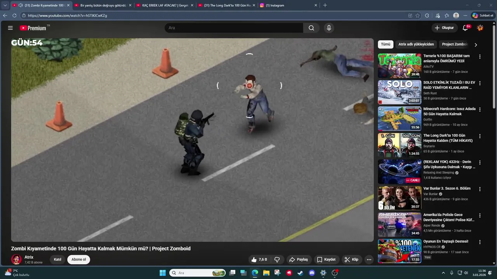Switch to The Long Dark browser tab

pyautogui.click(x=227, y=5)
